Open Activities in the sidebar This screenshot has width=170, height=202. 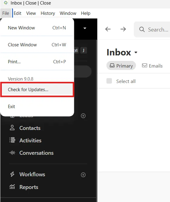(30, 141)
